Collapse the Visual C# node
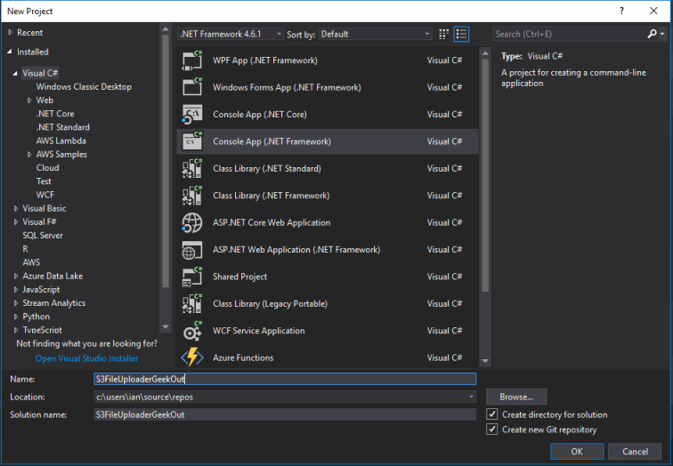 [x=15, y=73]
